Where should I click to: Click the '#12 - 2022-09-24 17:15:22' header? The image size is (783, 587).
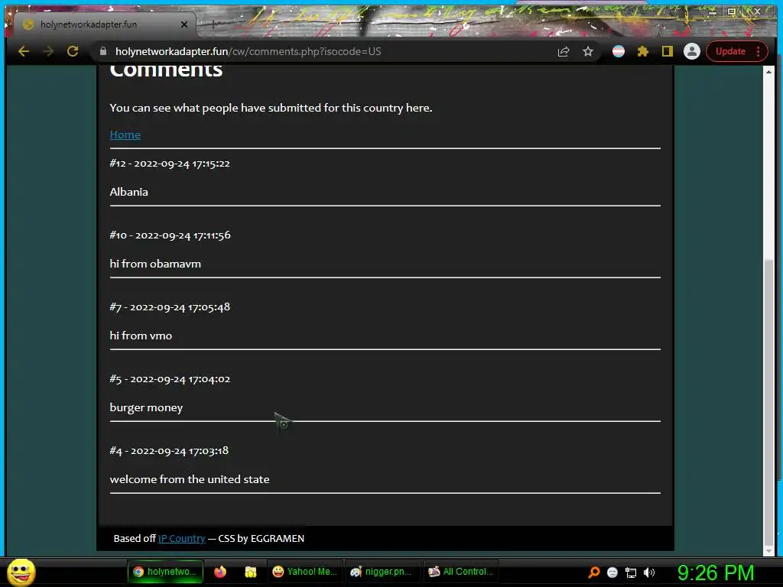pos(170,164)
